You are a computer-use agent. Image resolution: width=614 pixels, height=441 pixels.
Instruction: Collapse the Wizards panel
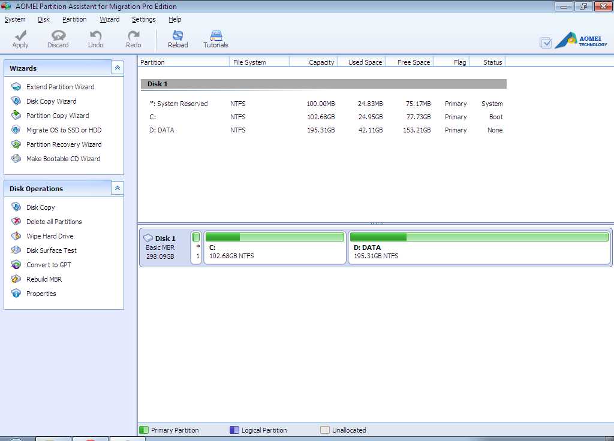click(x=117, y=68)
